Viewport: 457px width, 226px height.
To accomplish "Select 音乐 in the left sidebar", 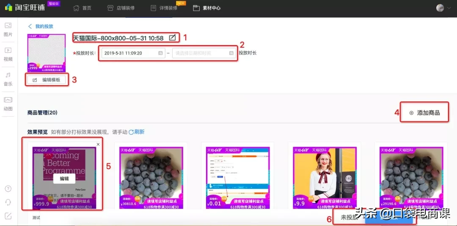I will pyautogui.click(x=8, y=79).
